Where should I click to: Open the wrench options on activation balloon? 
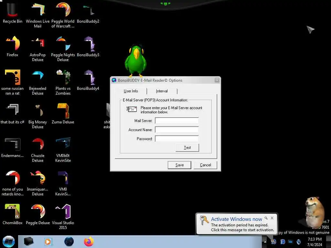pyautogui.click(x=266, y=218)
